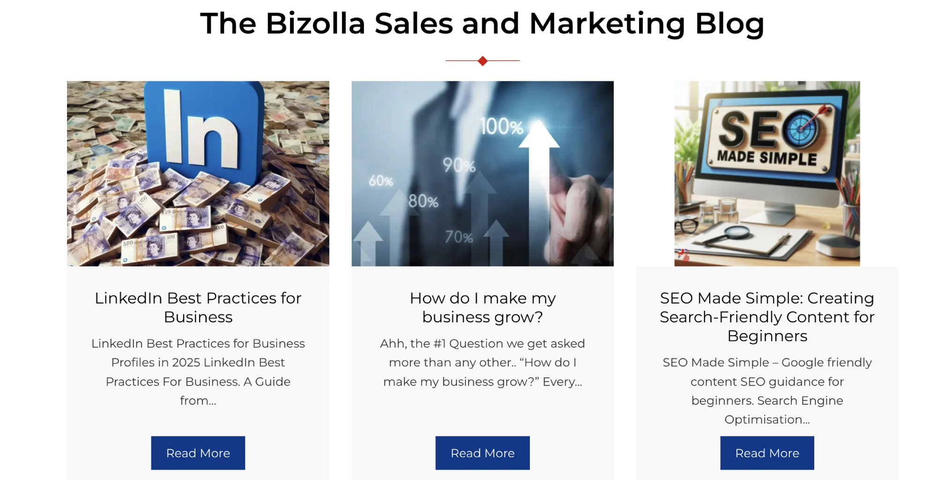Click the red diamond divider under the heading
This screenshot has height=480, width=937.
pyautogui.click(x=483, y=61)
